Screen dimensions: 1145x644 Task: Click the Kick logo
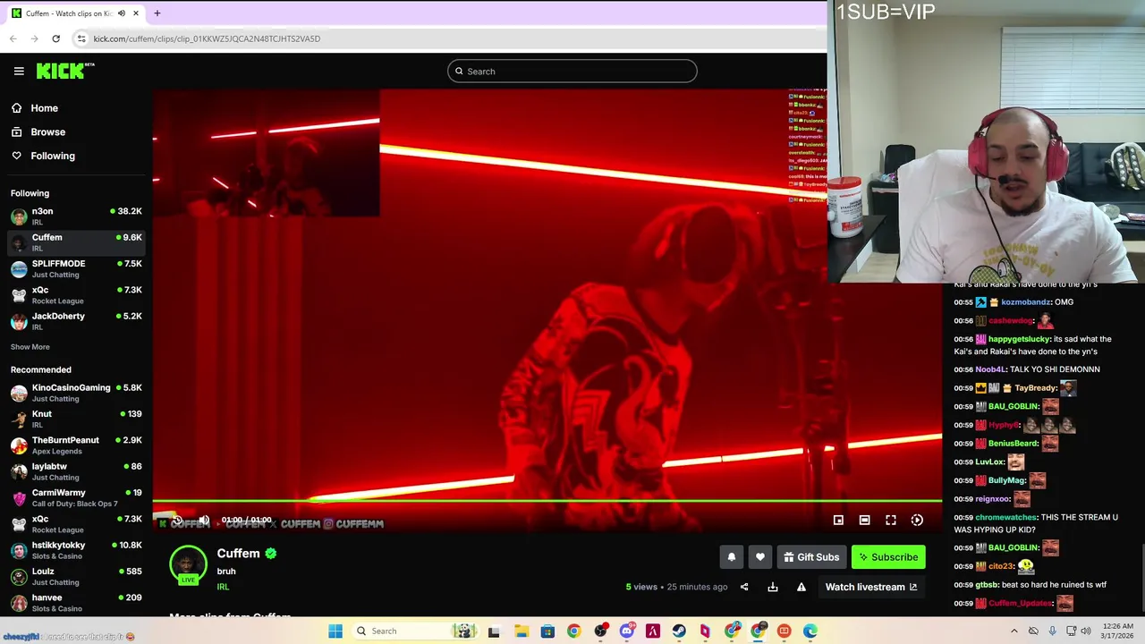(65, 71)
